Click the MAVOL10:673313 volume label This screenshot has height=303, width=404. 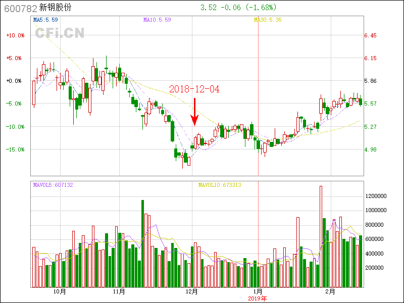tap(219, 185)
